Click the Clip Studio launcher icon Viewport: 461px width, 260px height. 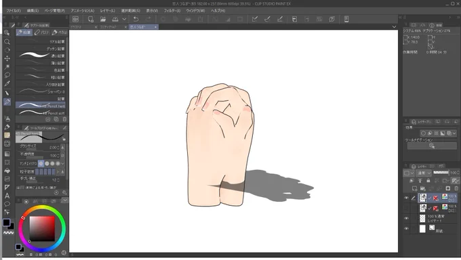click(75, 19)
